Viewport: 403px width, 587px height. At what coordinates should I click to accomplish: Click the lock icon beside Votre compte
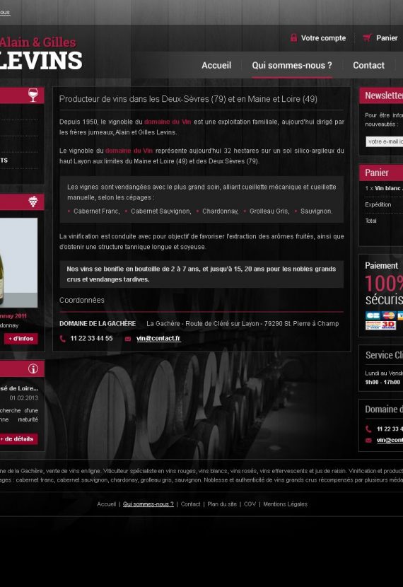pyautogui.click(x=293, y=37)
